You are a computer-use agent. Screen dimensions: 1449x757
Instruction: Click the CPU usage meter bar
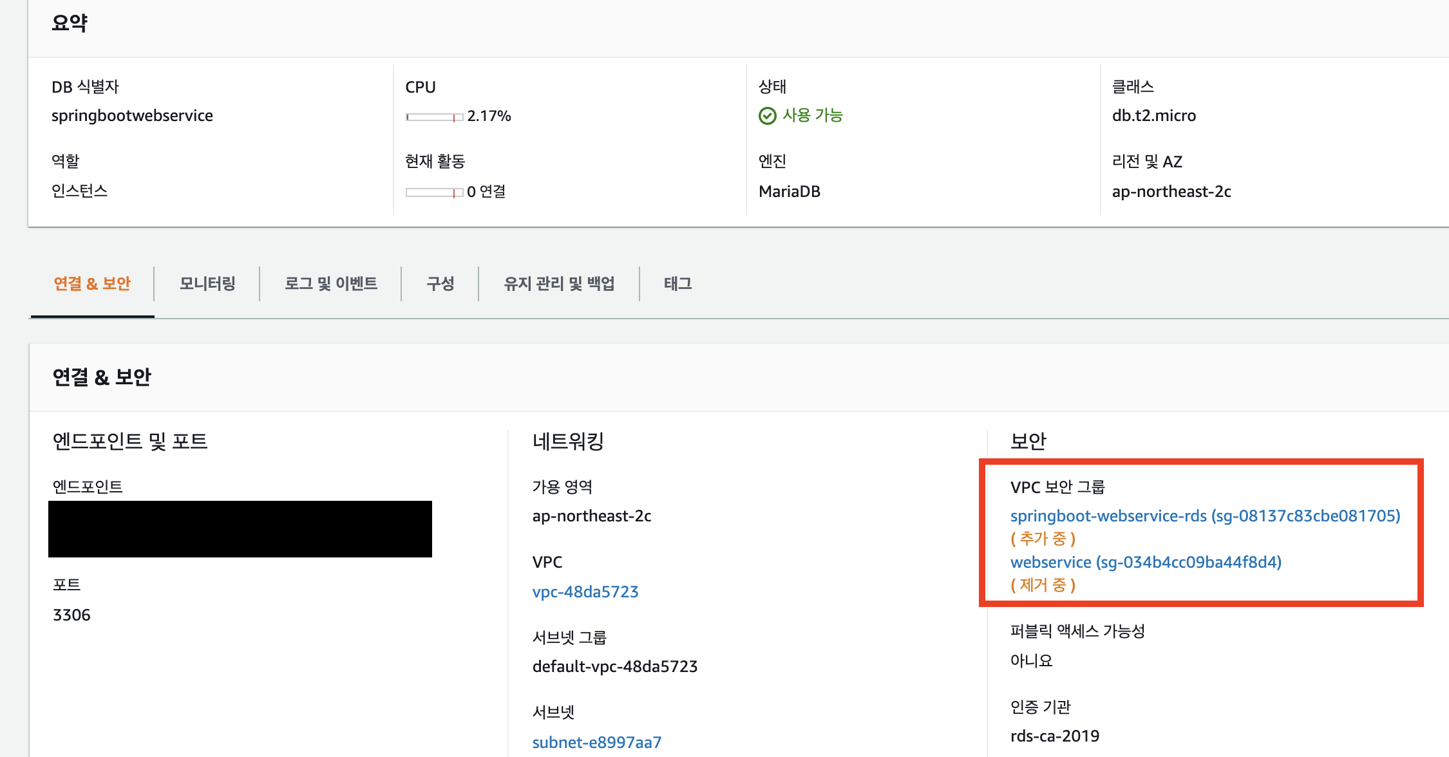[x=434, y=117]
